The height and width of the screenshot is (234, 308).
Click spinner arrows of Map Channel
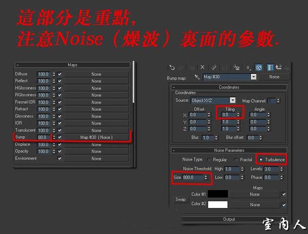(x=278, y=101)
